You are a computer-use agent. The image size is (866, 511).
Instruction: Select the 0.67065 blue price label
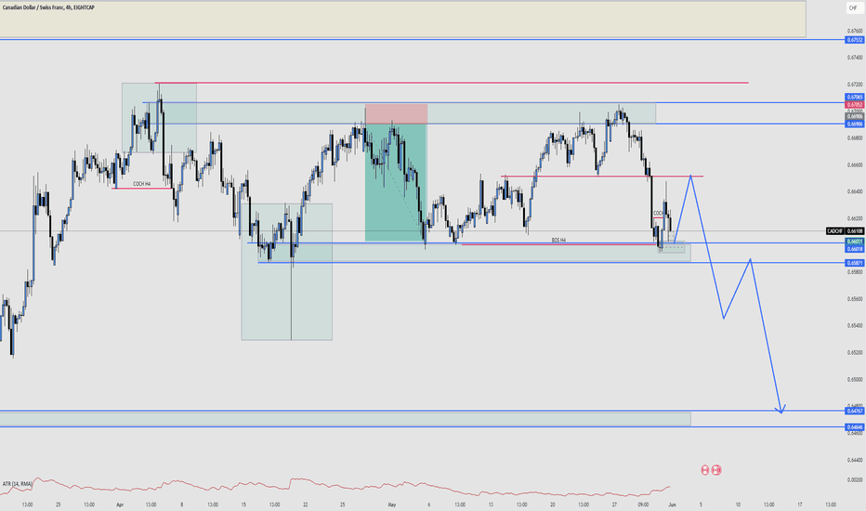pos(855,98)
